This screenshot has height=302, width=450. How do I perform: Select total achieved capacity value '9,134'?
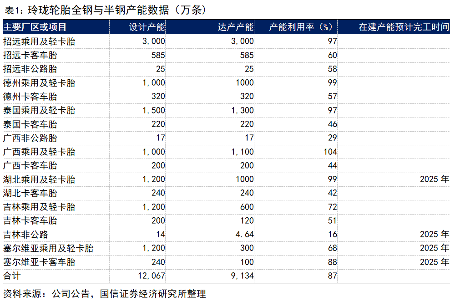[x=243, y=276]
